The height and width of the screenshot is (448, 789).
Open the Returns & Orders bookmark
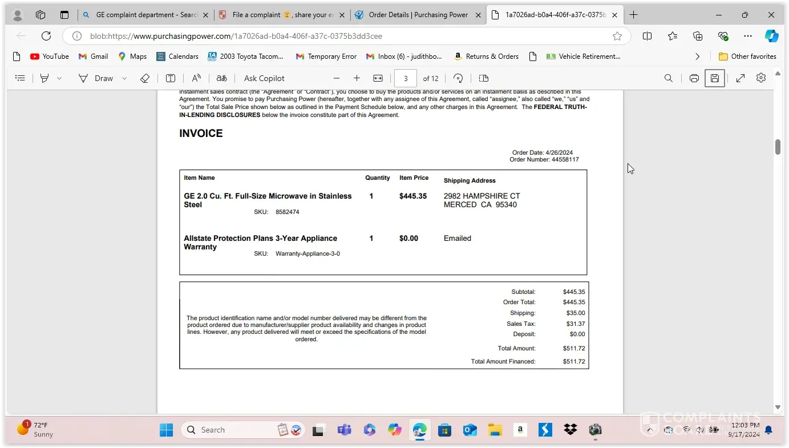point(486,56)
